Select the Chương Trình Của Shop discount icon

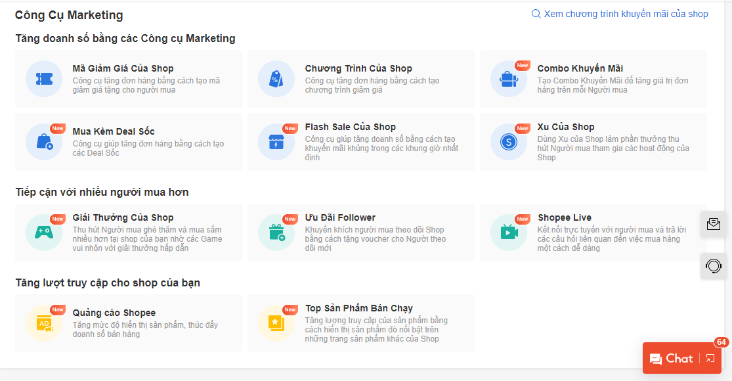pyautogui.click(x=276, y=79)
